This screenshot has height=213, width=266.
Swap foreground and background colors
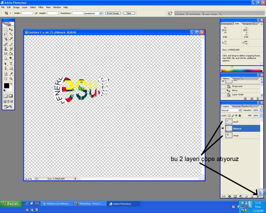(x=11, y=83)
